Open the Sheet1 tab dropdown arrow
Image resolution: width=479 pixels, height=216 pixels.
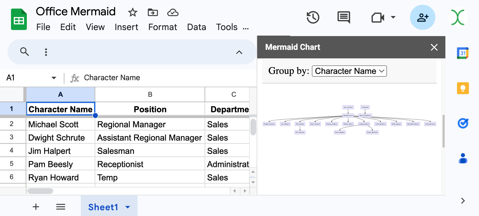pyautogui.click(x=128, y=207)
